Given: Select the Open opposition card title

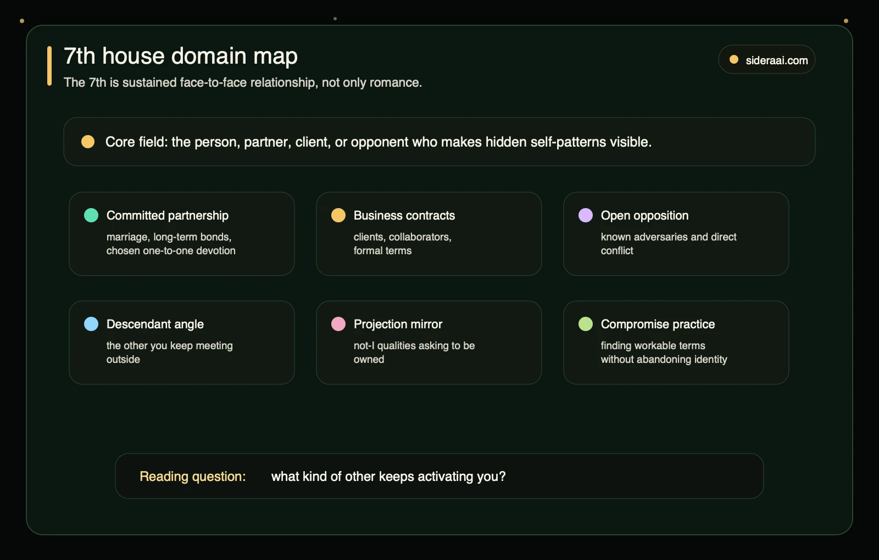Looking at the screenshot, I should click(644, 215).
